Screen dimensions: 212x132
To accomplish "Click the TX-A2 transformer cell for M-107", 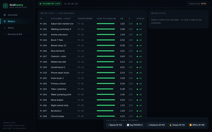I will pos(80,56).
